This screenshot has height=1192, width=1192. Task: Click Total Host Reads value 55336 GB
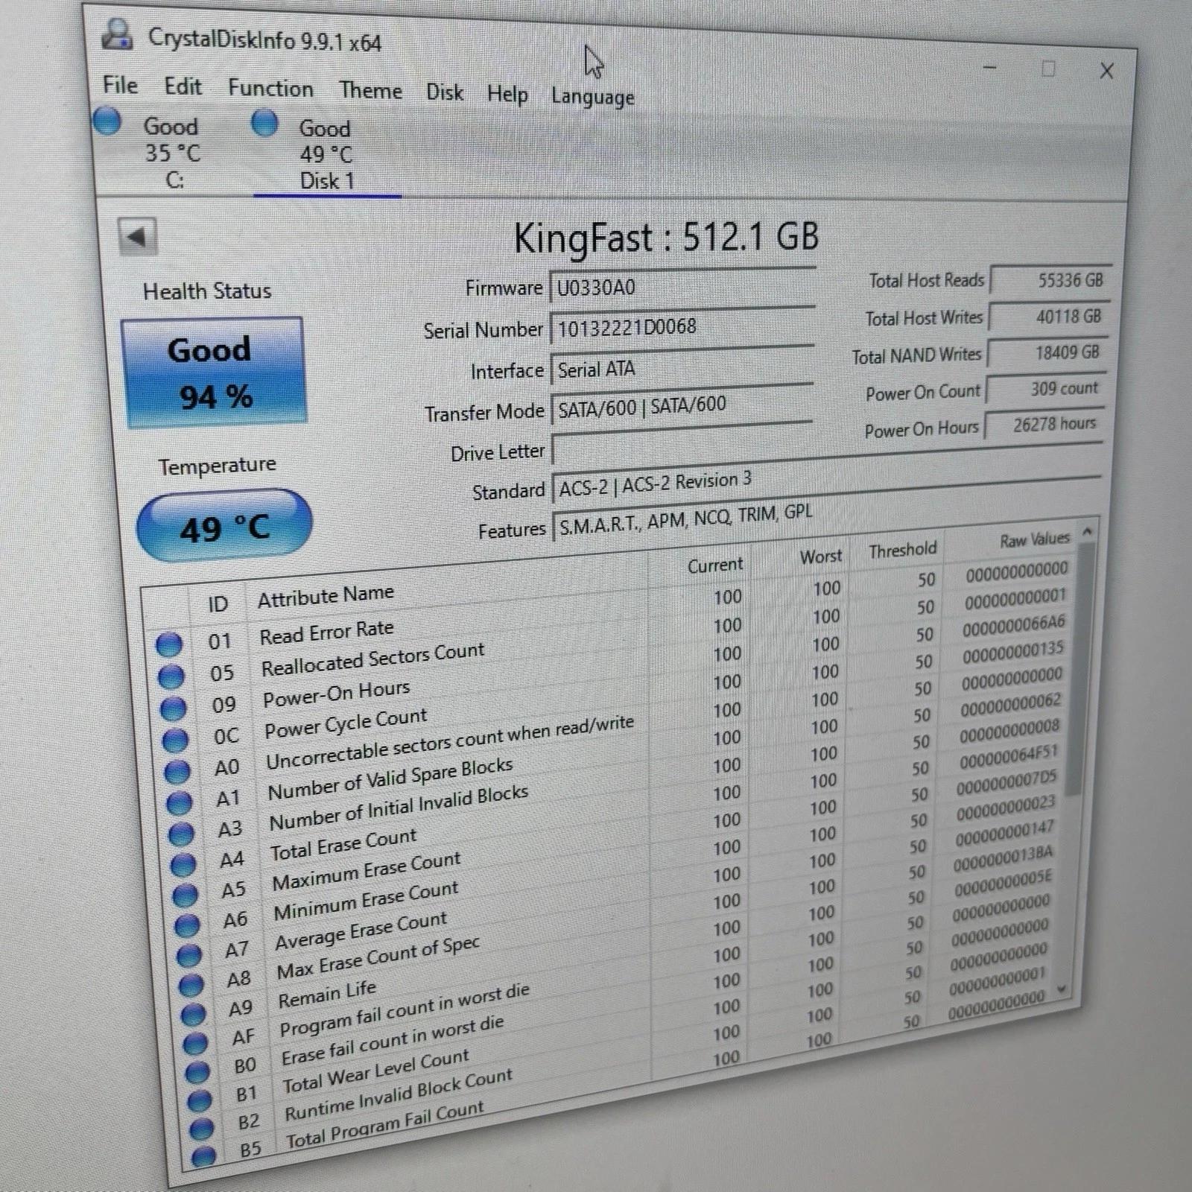click(1050, 280)
